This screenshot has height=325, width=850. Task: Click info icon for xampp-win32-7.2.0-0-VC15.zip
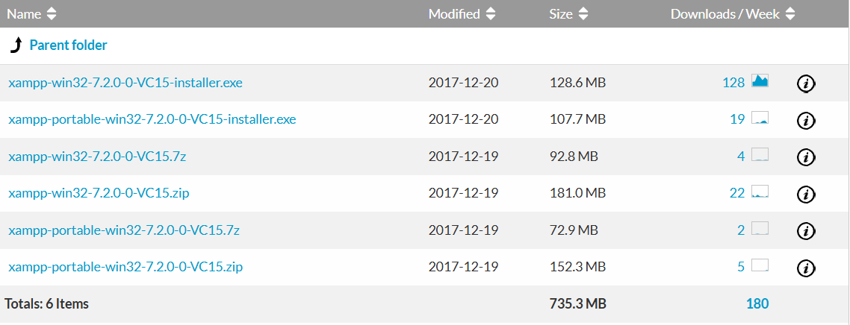click(806, 194)
